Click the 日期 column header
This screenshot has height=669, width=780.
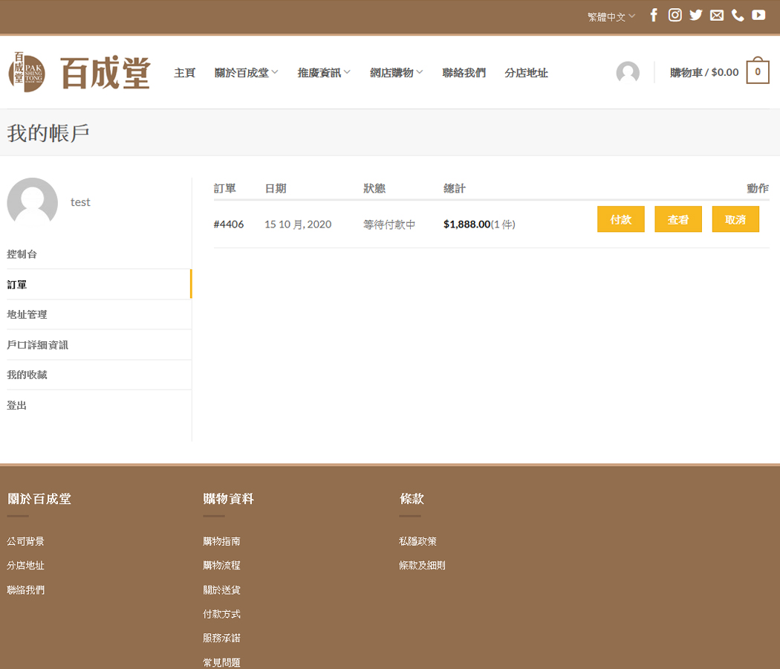(x=276, y=188)
